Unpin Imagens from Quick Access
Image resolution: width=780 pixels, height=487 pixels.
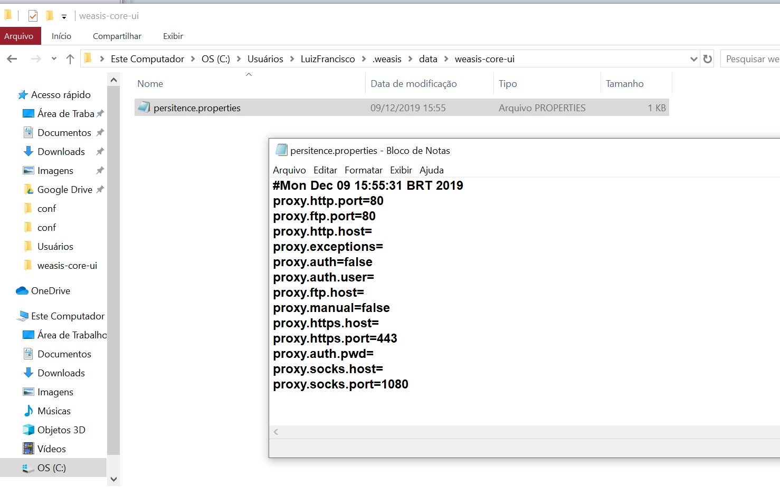[x=100, y=170]
